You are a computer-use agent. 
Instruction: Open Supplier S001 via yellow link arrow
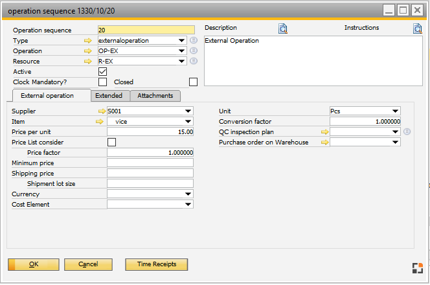[101, 111]
